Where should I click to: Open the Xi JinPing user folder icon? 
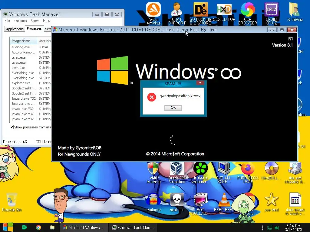[295, 12]
